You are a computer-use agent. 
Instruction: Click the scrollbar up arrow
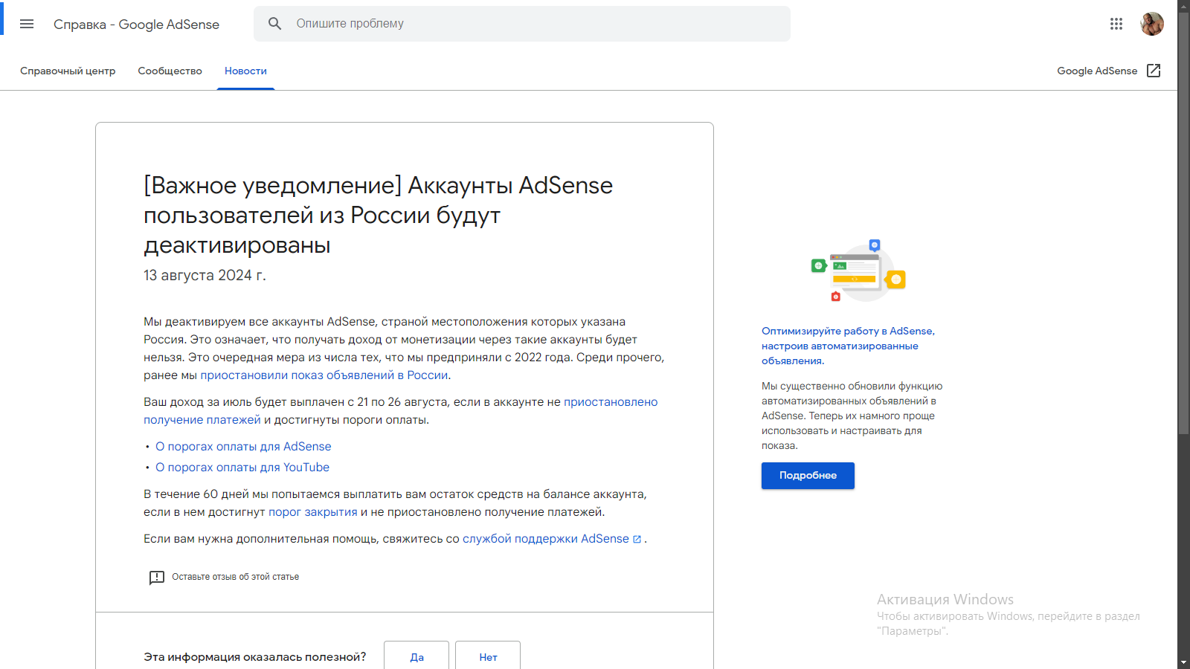point(1183,6)
